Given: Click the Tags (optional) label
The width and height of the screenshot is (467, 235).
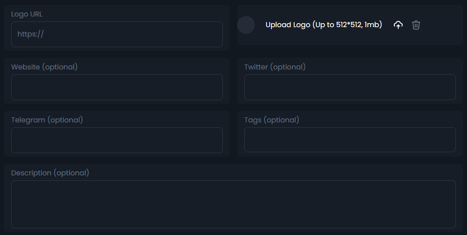Looking at the screenshot, I should [271, 120].
